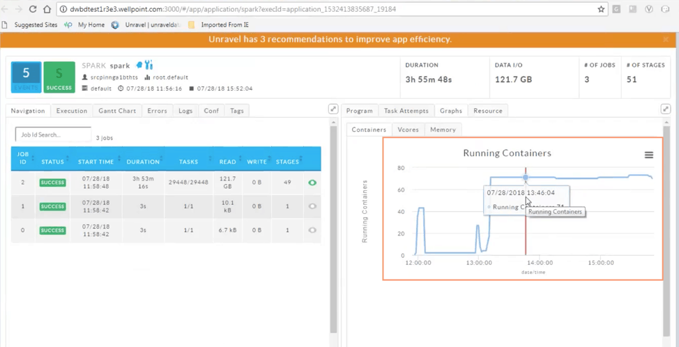
Task: Sort the table by Write column
Action: click(x=257, y=162)
